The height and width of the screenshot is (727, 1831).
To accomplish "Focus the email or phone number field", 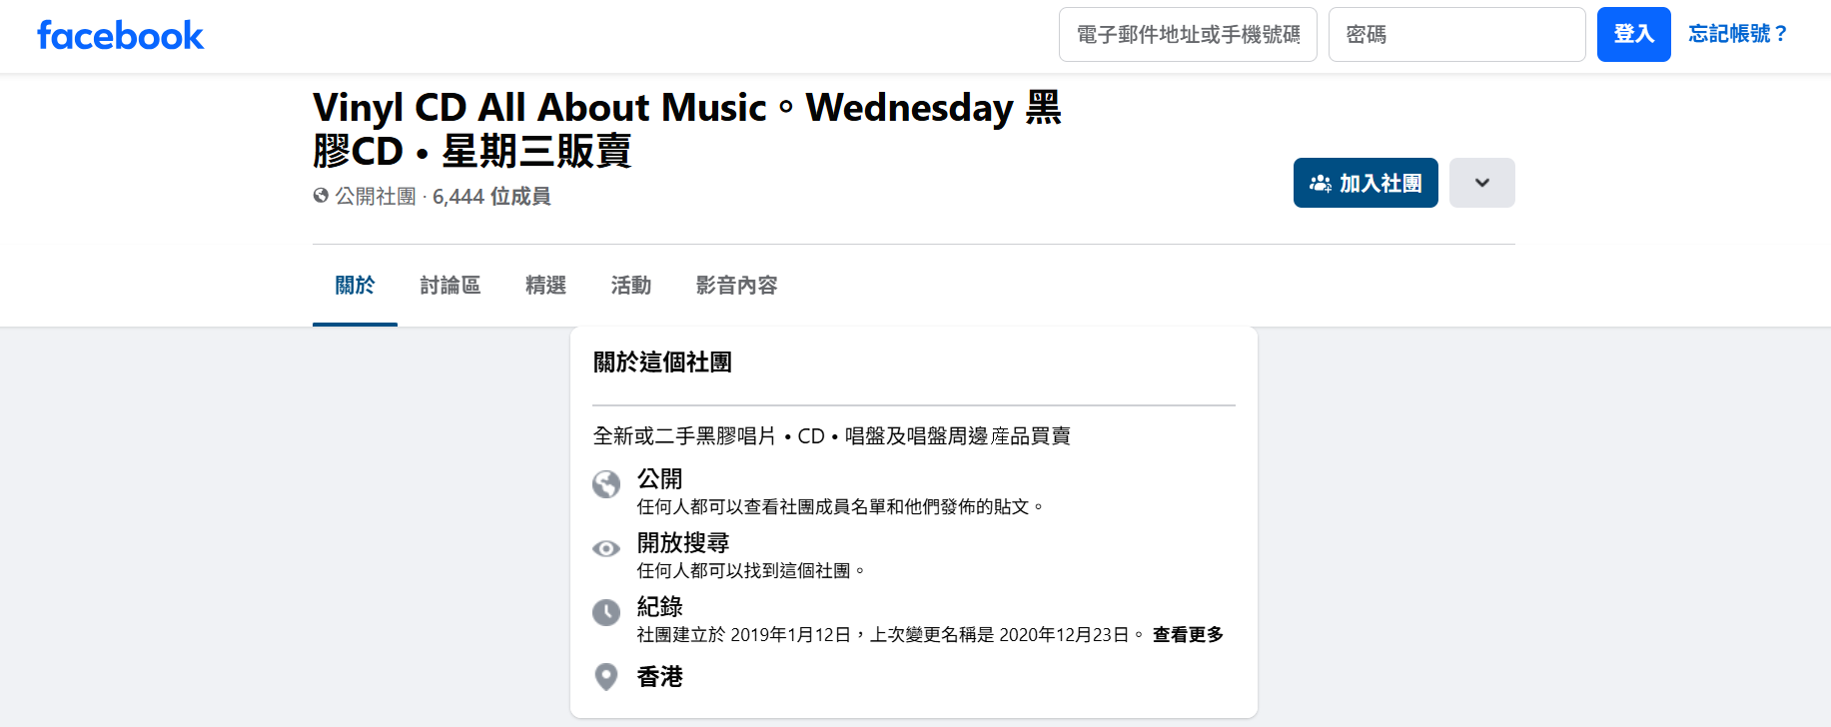I will [x=1188, y=35].
